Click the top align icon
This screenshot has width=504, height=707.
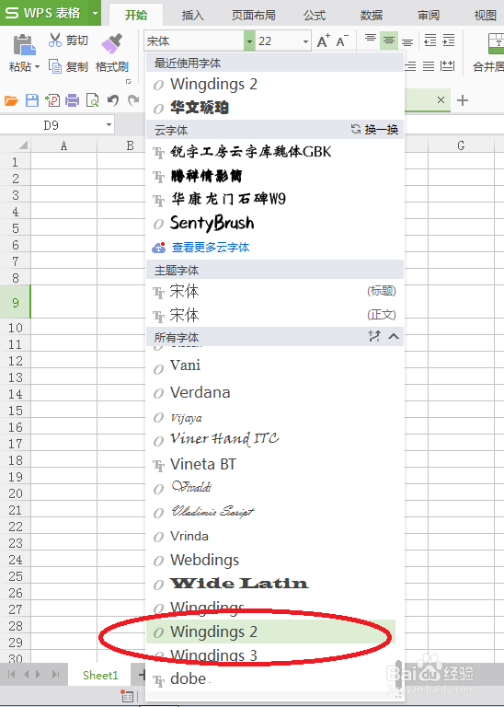[x=371, y=40]
